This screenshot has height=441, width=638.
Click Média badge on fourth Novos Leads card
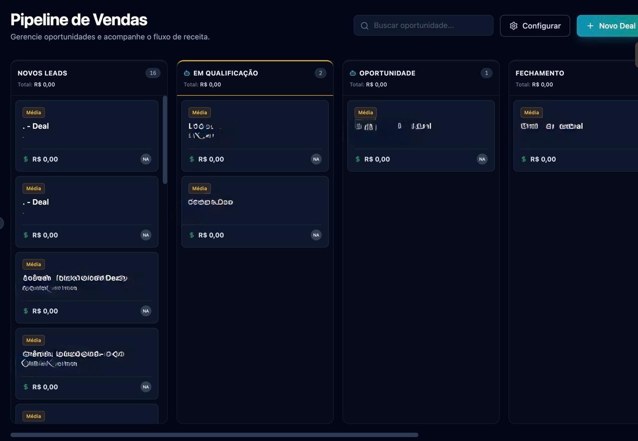pyautogui.click(x=33, y=340)
